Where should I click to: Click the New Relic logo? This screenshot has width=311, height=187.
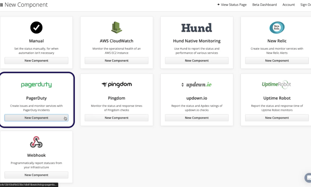coord(277,27)
